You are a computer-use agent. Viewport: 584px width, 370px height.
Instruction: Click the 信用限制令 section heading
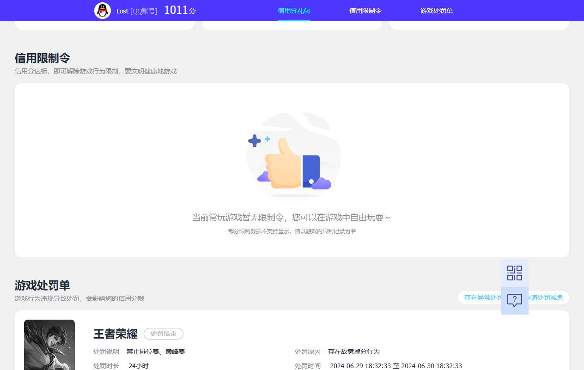coord(43,58)
